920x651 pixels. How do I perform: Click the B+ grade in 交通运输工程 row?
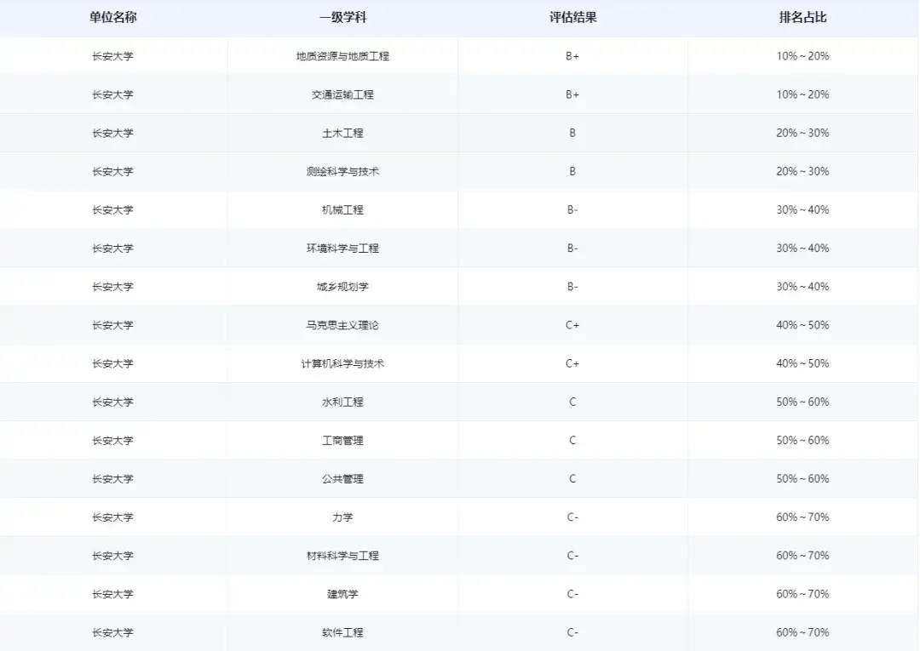click(572, 95)
